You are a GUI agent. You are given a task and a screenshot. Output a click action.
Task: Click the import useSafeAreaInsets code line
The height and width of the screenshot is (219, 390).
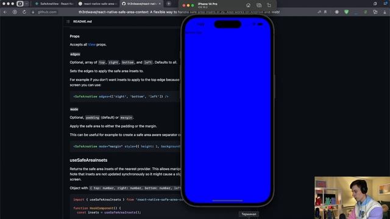pos(127,200)
